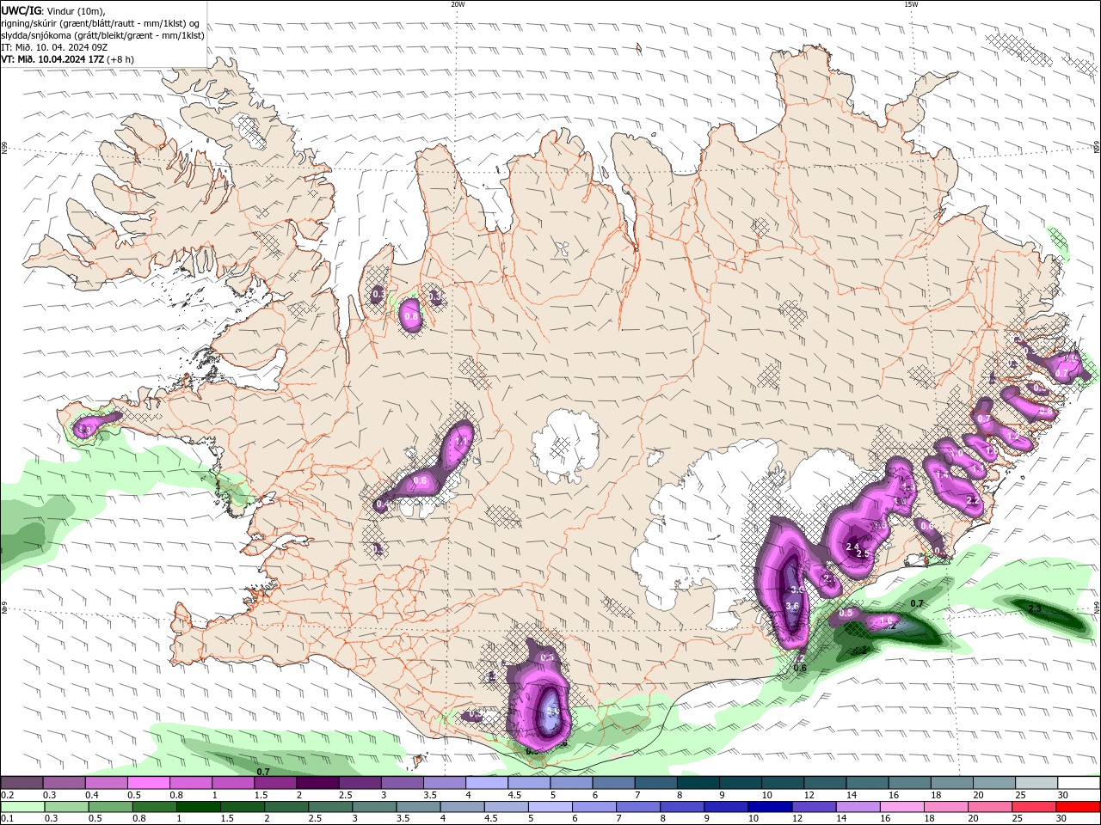Click the '2.5' snow value label

(863, 554)
